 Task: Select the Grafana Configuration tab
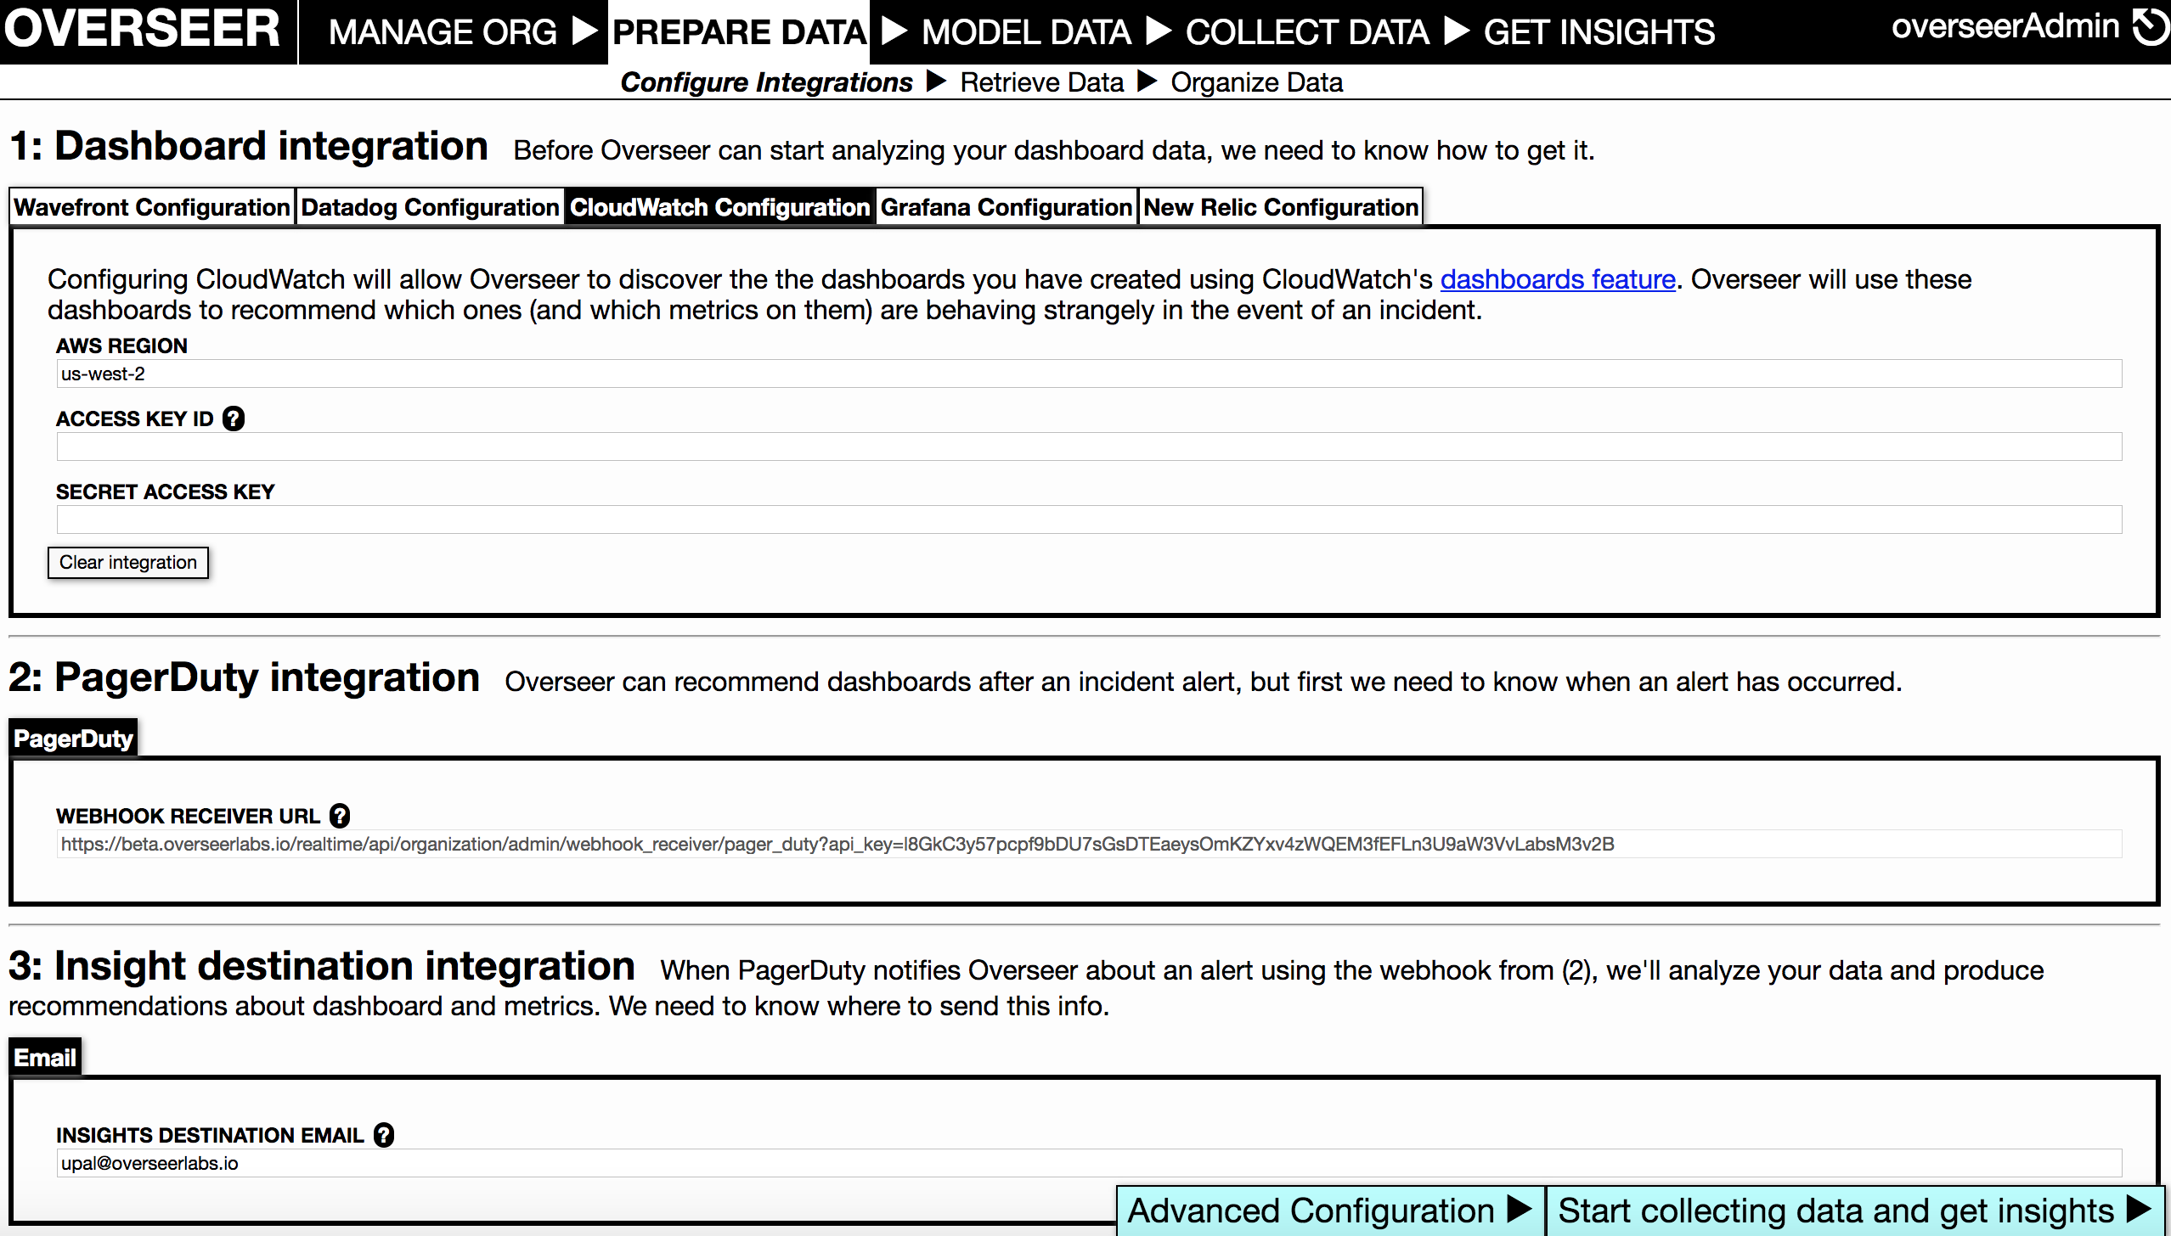coord(1007,207)
